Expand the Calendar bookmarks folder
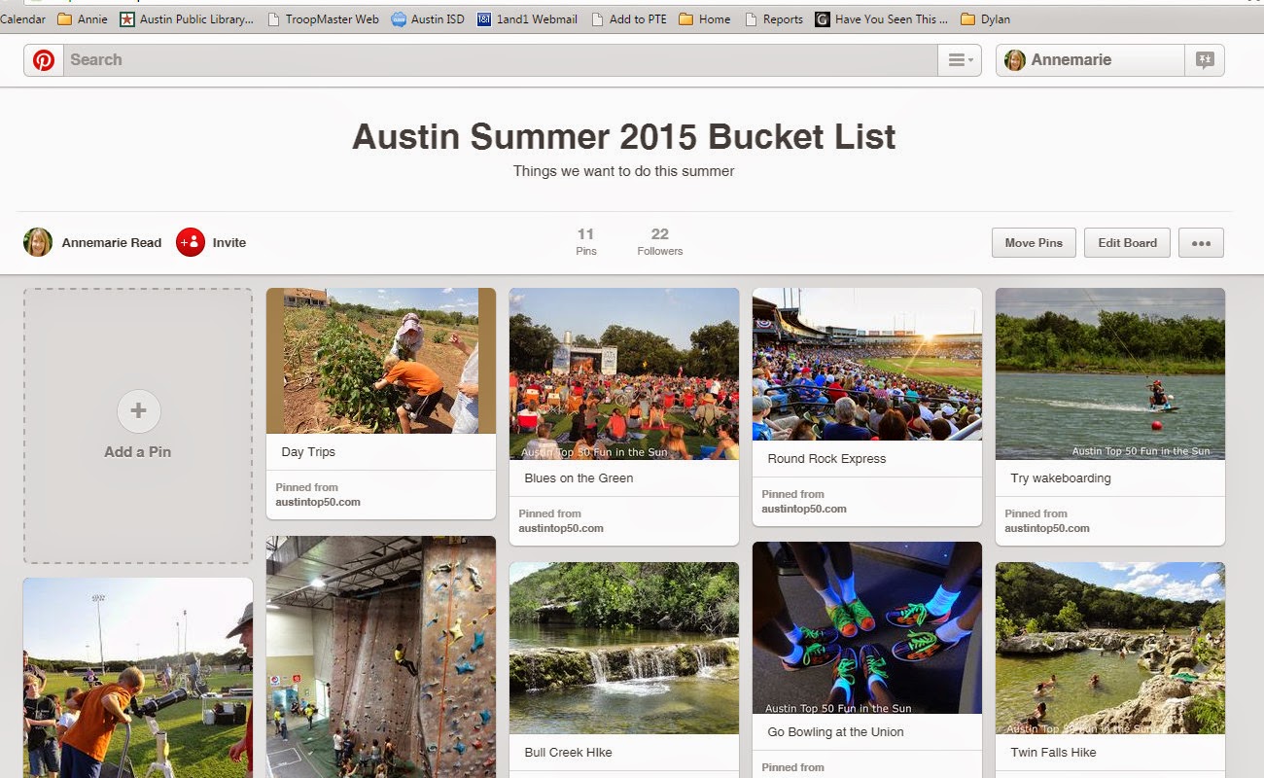Viewport: 1264px width, 778px height. coord(22,18)
